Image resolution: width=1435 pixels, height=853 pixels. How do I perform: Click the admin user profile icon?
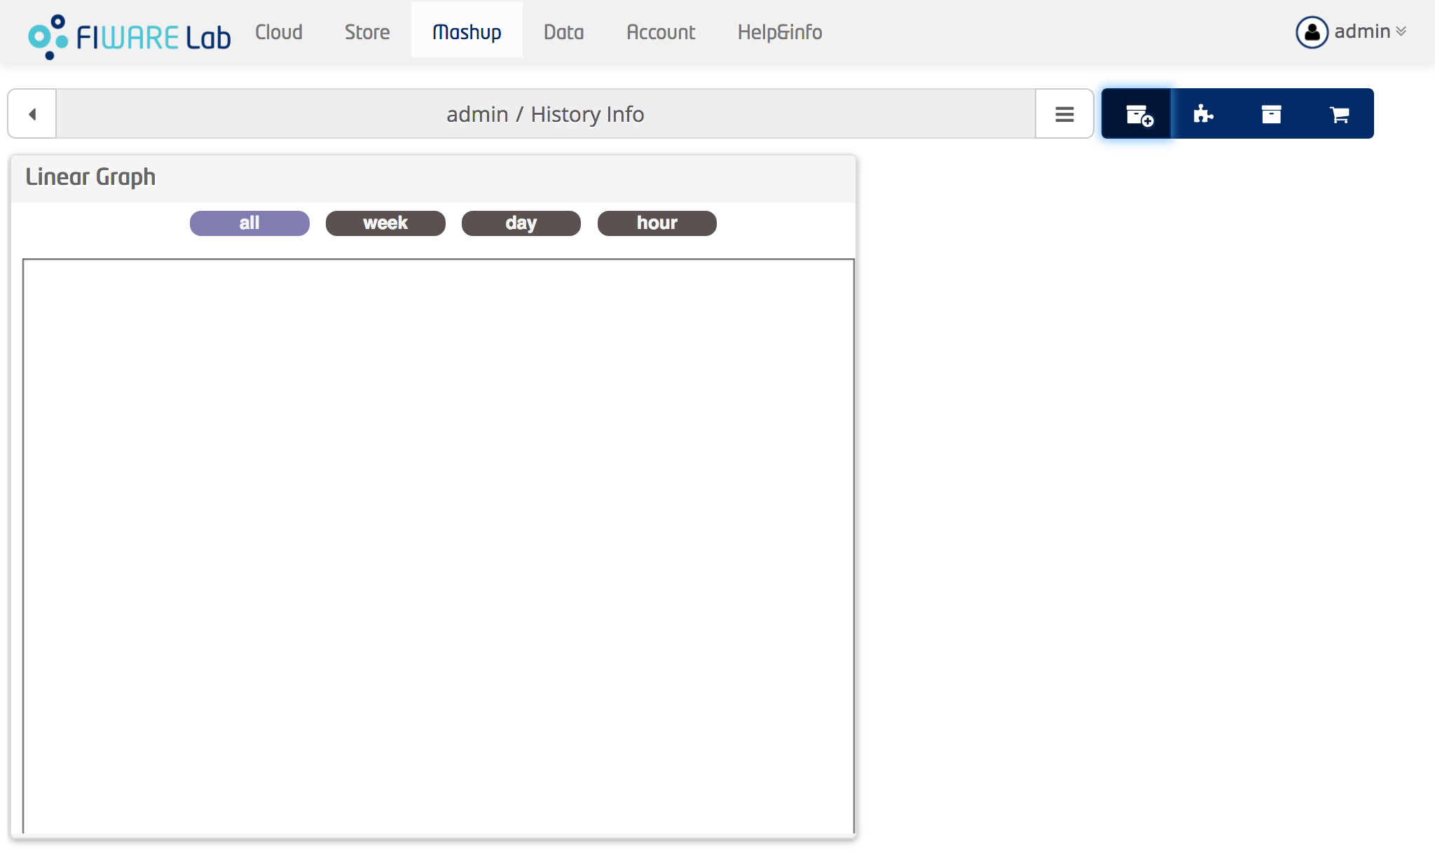click(1311, 32)
